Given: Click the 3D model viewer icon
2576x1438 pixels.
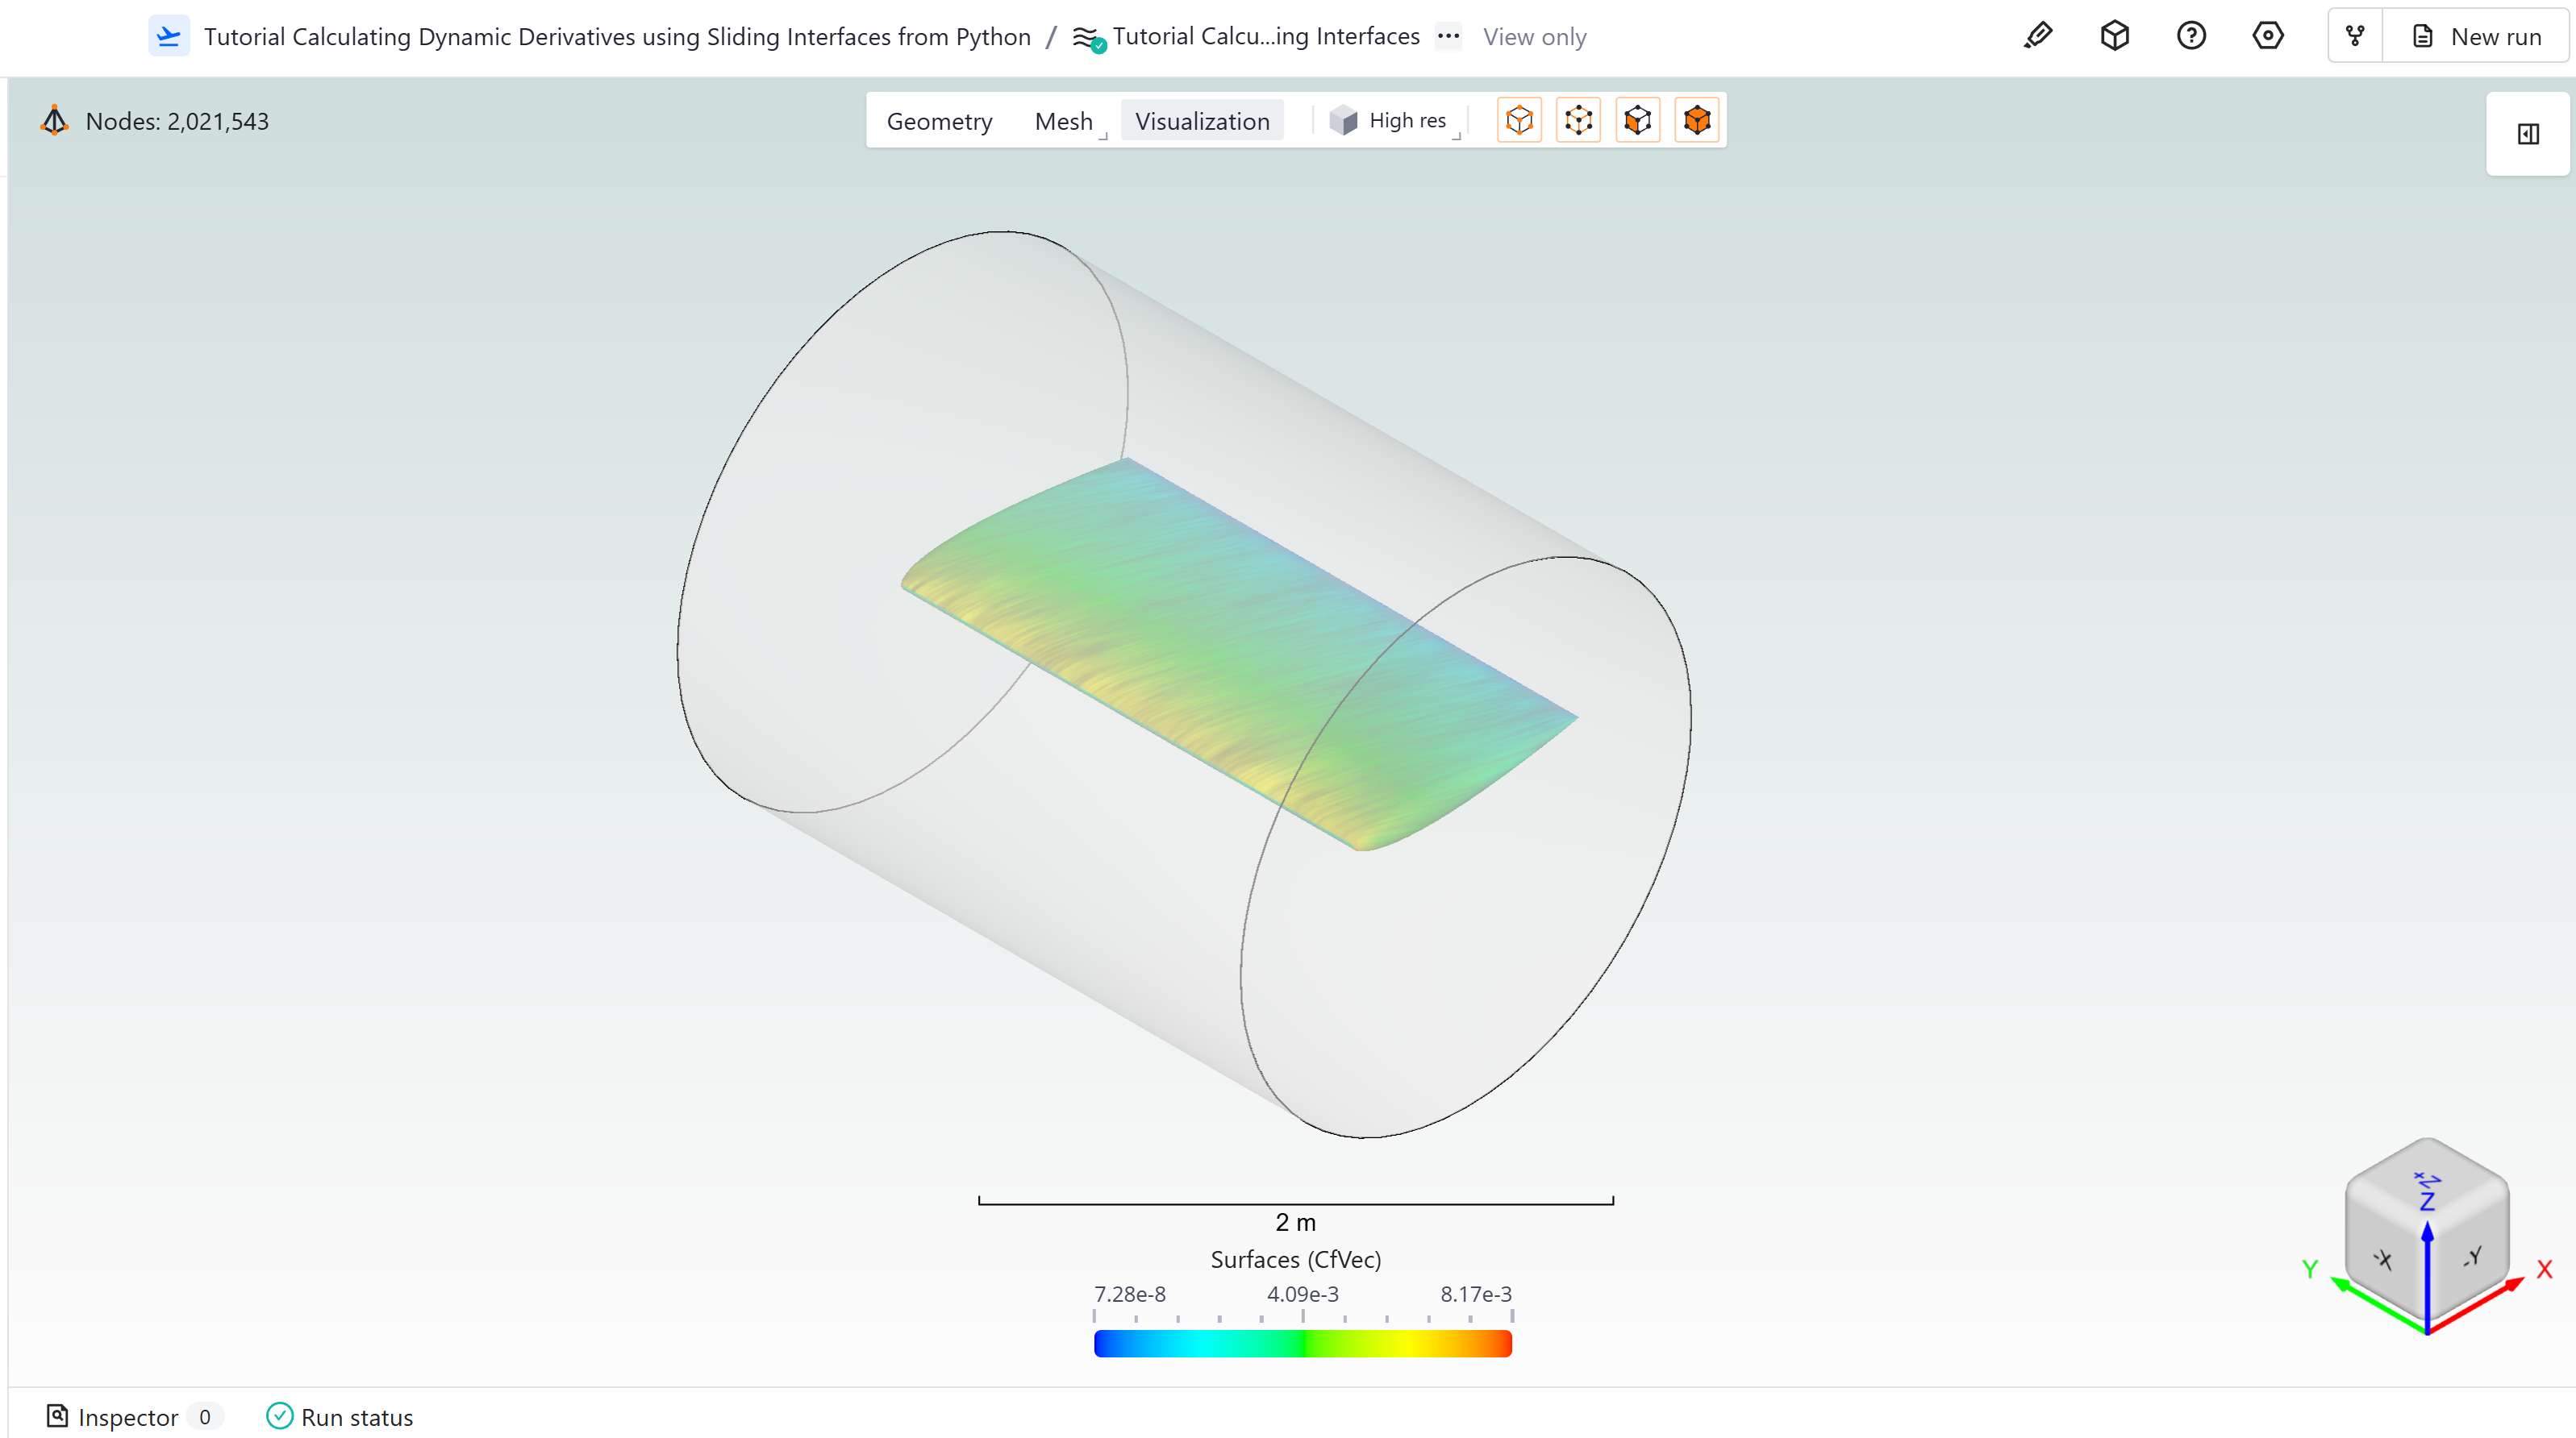Looking at the screenshot, I should 2114,36.
